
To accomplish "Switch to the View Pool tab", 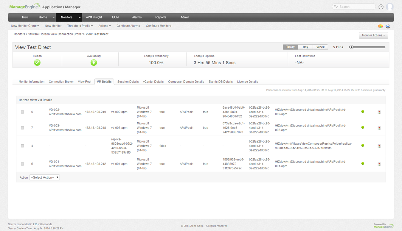I will click(85, 82).
